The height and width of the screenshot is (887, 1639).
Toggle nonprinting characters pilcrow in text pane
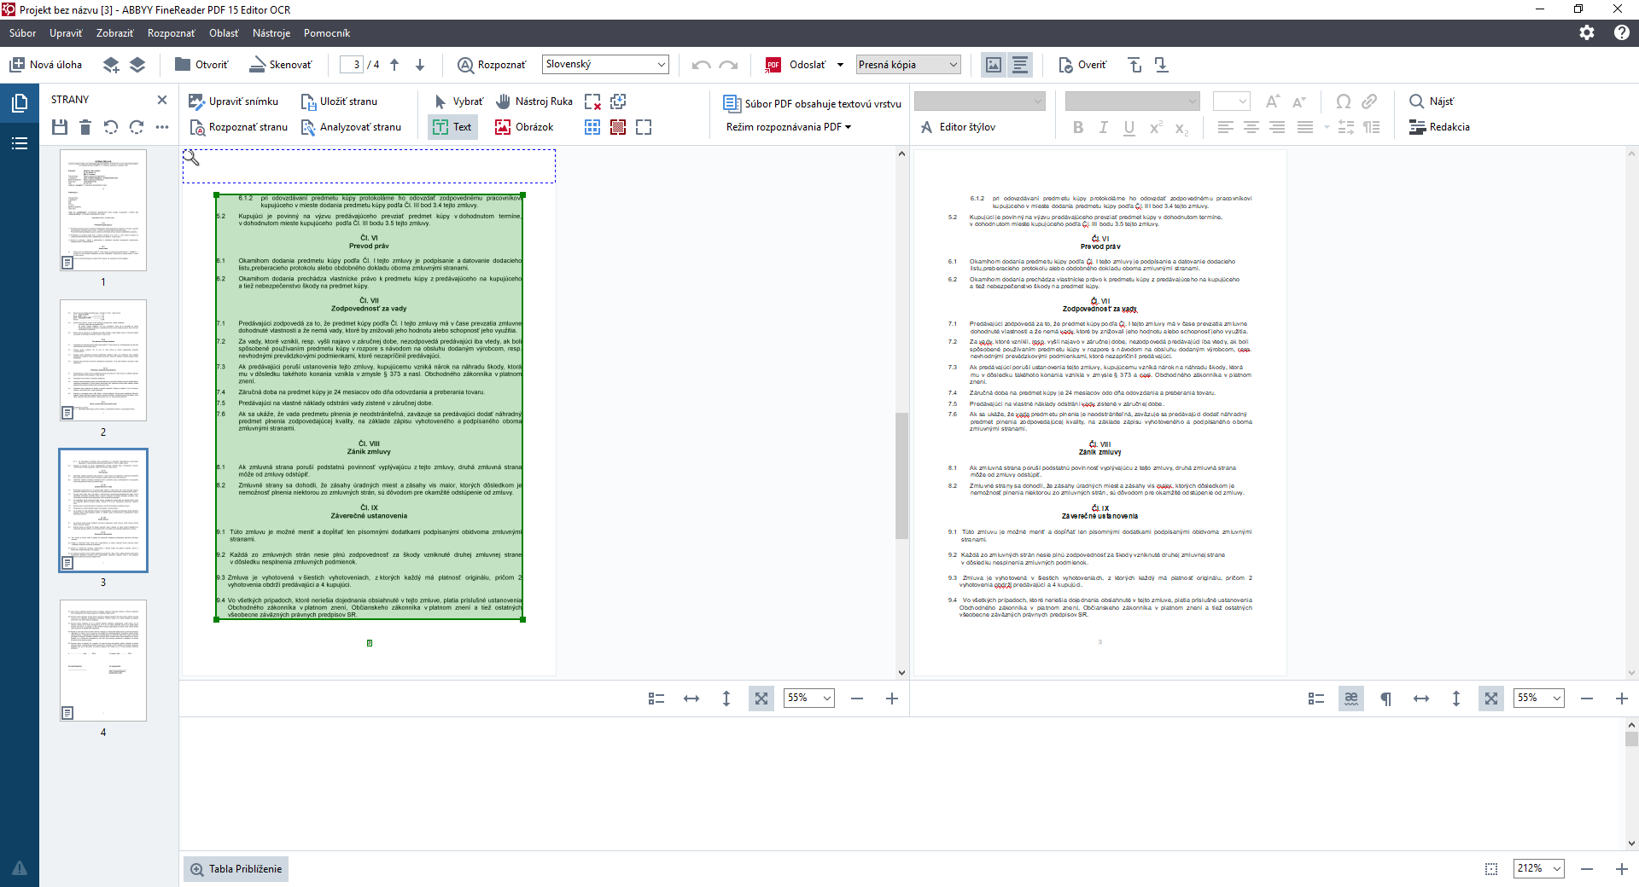pos(1385,699)
